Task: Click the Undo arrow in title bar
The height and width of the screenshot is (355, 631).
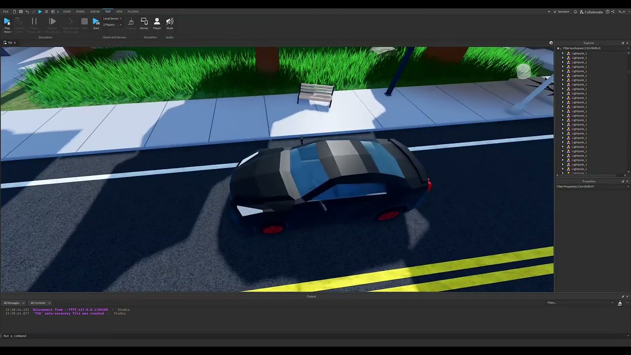Action: 27,11
